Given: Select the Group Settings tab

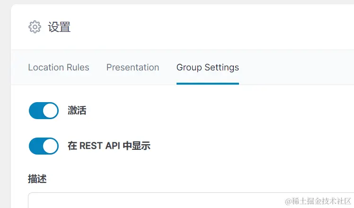Looking at the screenshot, I should point(207,68).
